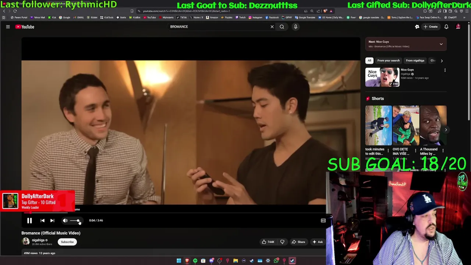This screenshot has width=471, height=265.
Task: Open the Nice Guys video title link
Action: (407, 70)
